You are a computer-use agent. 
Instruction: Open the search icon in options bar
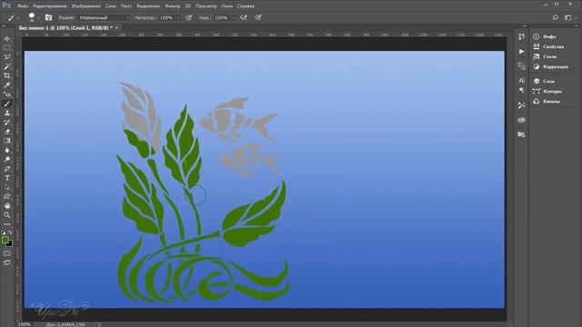556,17
